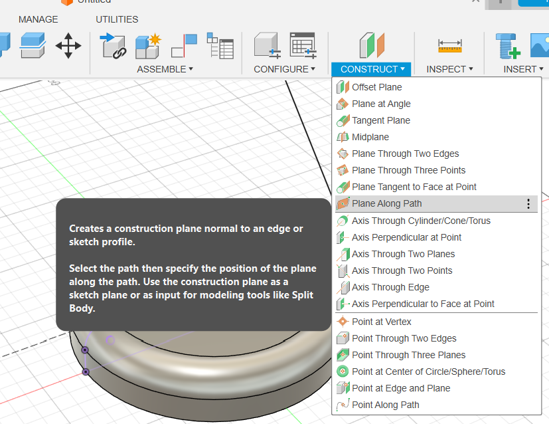Click the Insert image icon

coord(540,45)
